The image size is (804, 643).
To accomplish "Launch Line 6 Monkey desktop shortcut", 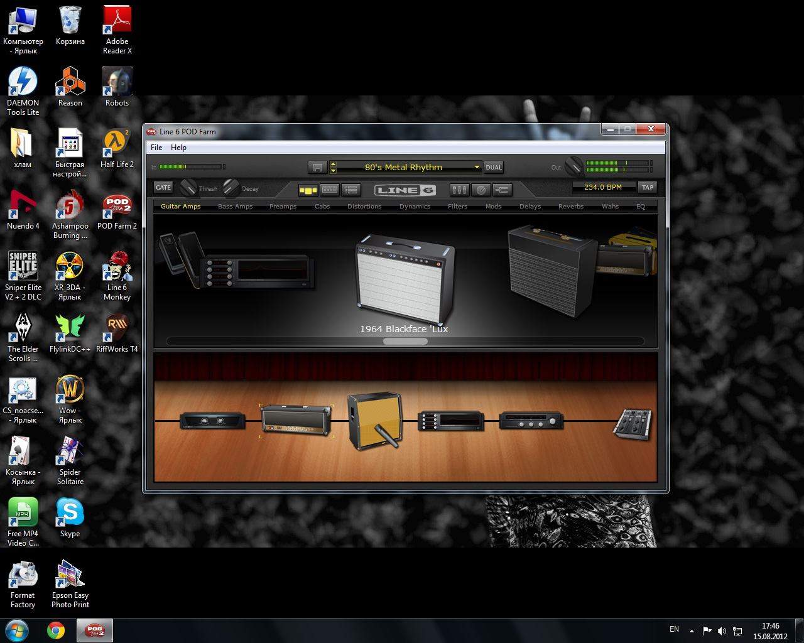I will tap(117, 275).
